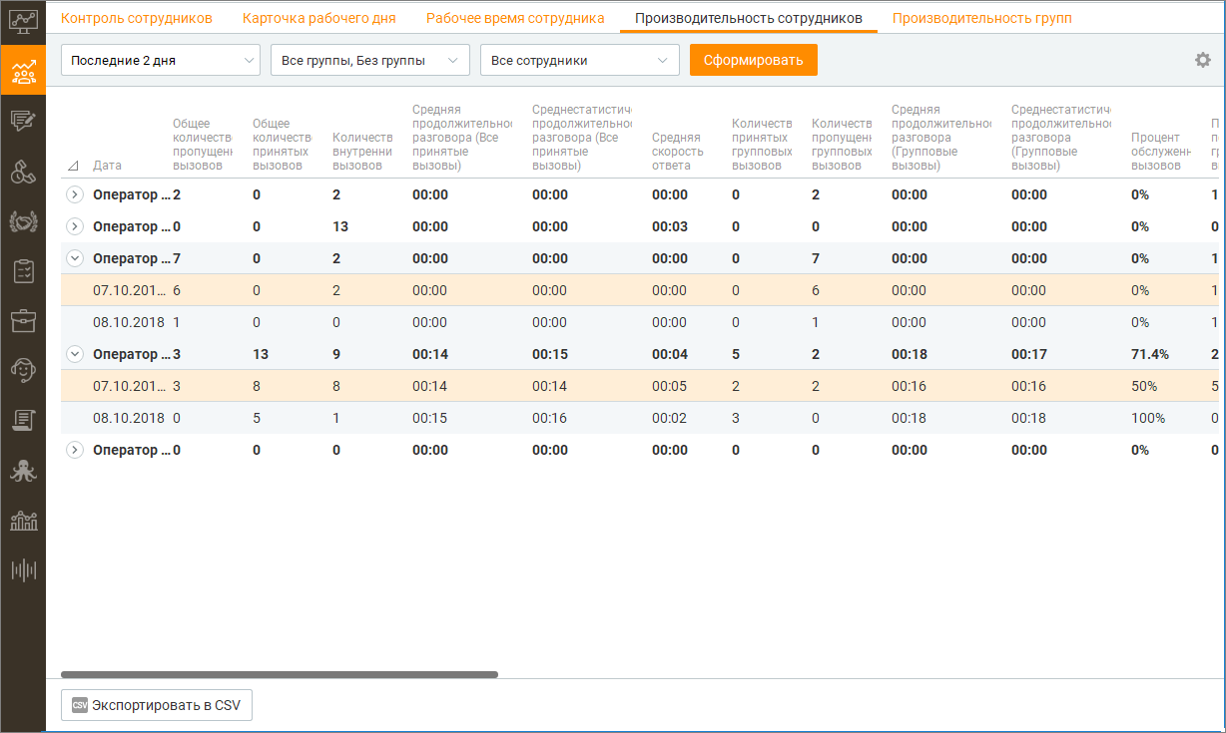The image size is (1226, 733).
Task: Click the 00:02 answer speed cell
Action: (670, 418)
